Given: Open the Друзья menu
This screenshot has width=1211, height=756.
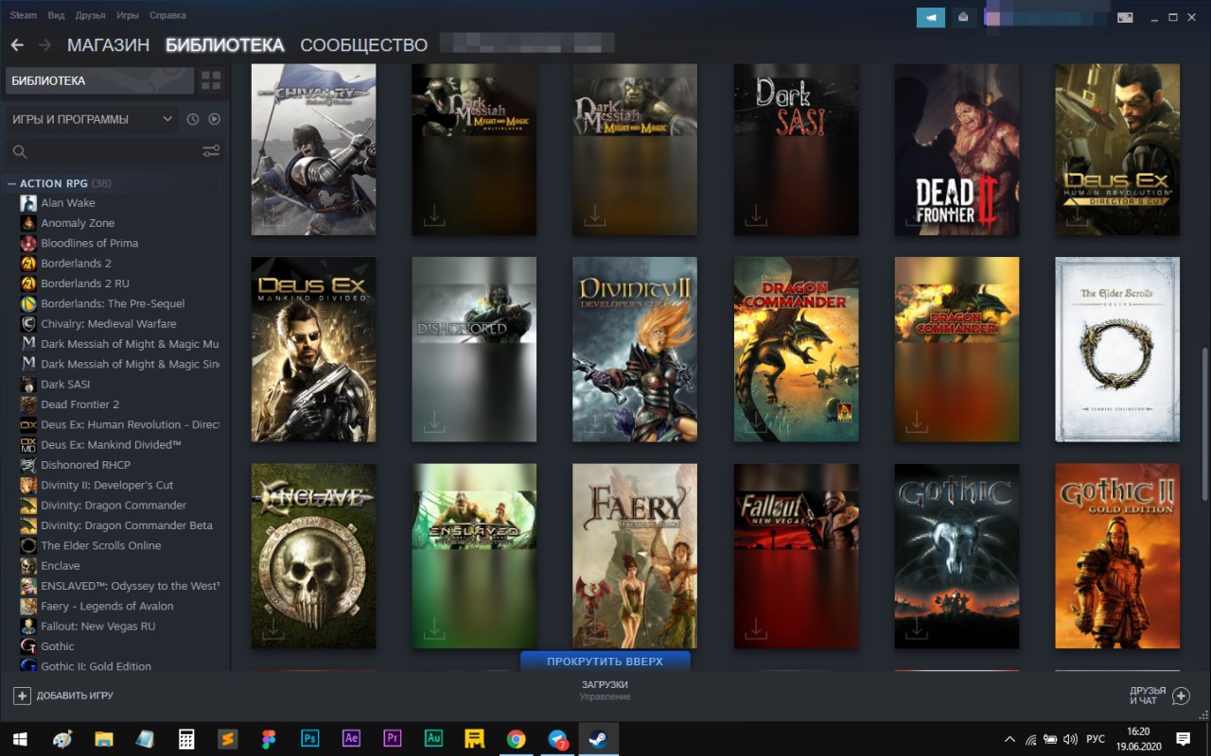Looking at the screenshot, I should [x=91, y=15].
